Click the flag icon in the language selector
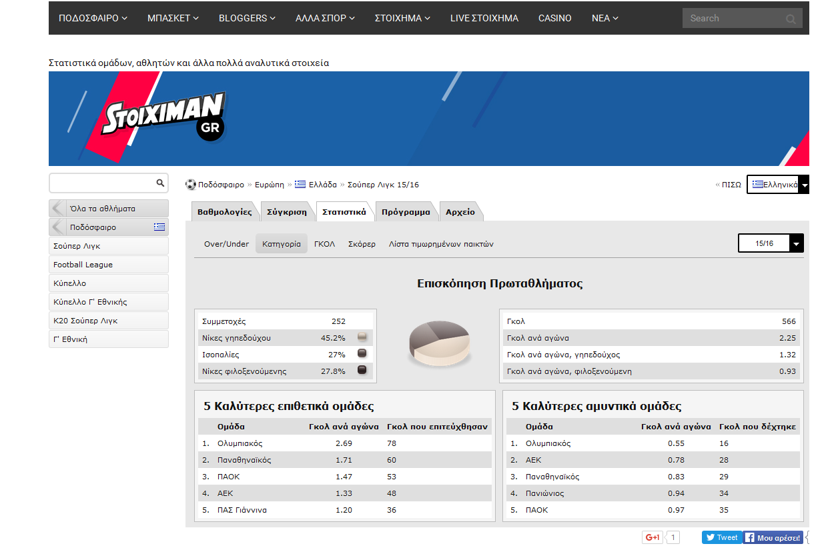 tap(759, 184)
